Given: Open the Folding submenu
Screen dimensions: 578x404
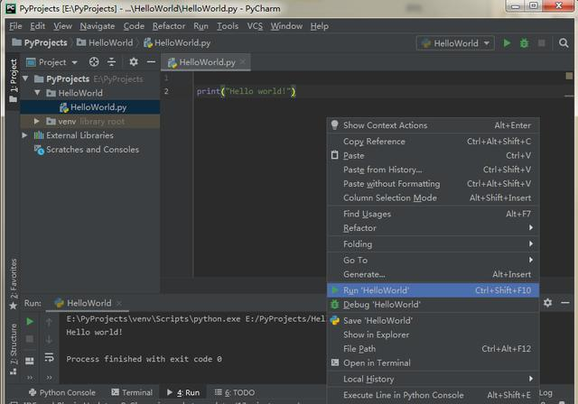Looking at the screenshot, I should click(x=433, y=244).
